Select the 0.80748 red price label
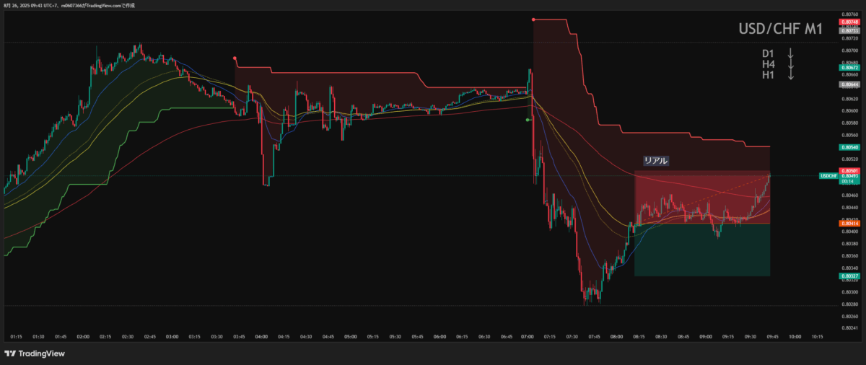This screenshot has height=365, width=866. [x=849, y=22]
